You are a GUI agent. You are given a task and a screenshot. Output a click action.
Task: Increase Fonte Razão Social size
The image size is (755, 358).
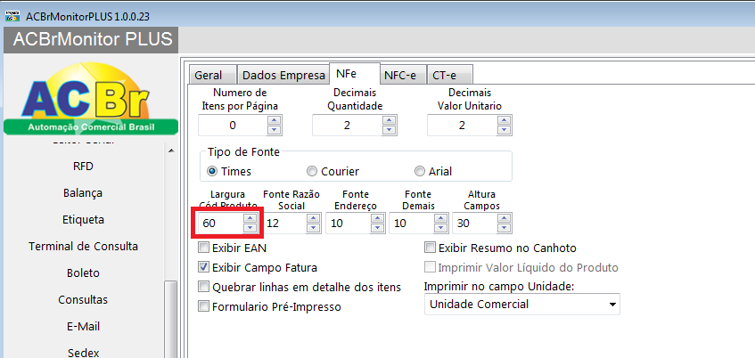pyautogui.click(x=314, y=218)
